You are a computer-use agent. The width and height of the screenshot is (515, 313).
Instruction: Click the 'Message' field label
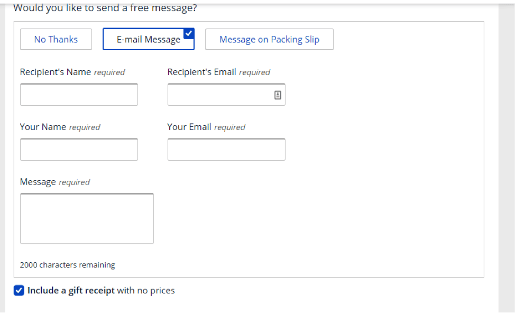[38, 182]
